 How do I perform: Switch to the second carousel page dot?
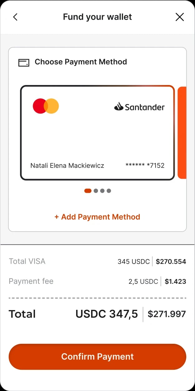click(x=96, y=191)
